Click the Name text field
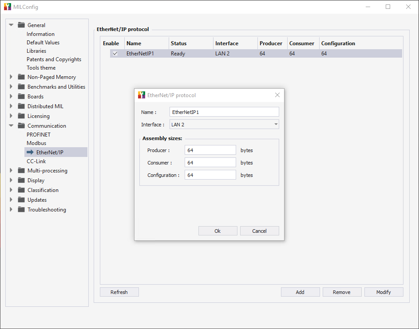 pyautogui.click(x=224, y=112)
